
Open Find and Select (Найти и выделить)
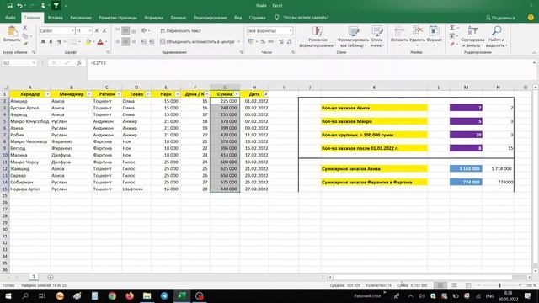[x=496, y=37]
